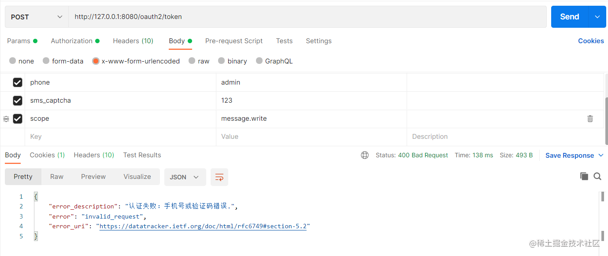Delete the scope parameter using trash icon
The width and height of the screenshot is (608, 256).
click(590, 119)
